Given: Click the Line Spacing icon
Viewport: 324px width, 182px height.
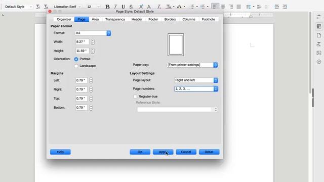Looking at the screenshot, I should click(x=249, y=7).
